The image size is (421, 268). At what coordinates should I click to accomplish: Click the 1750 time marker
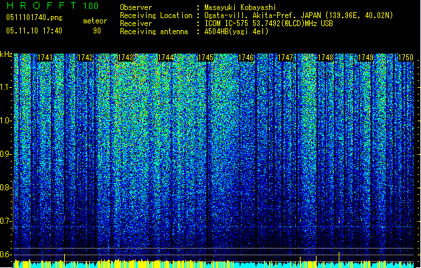406,58
